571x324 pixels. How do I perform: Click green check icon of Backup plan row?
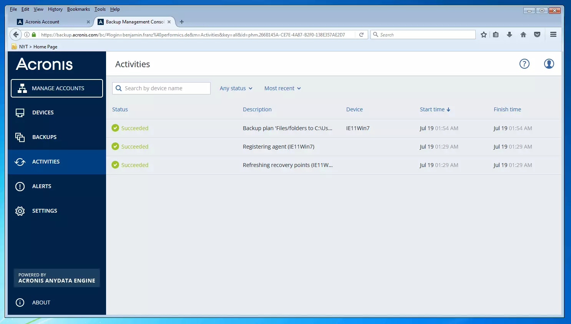pyautogui.click(x=115, y=128)
